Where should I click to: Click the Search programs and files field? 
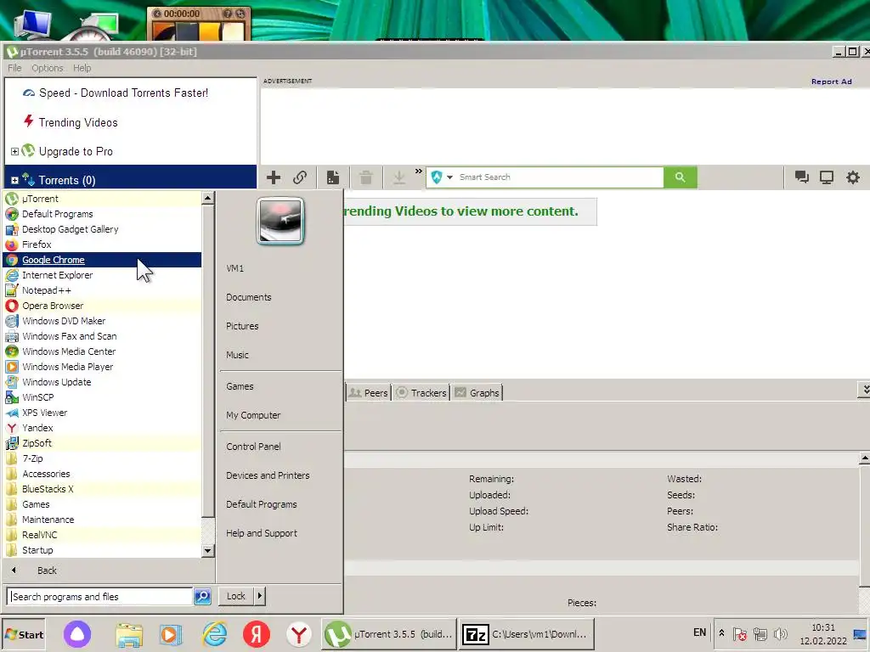(100, 597)
